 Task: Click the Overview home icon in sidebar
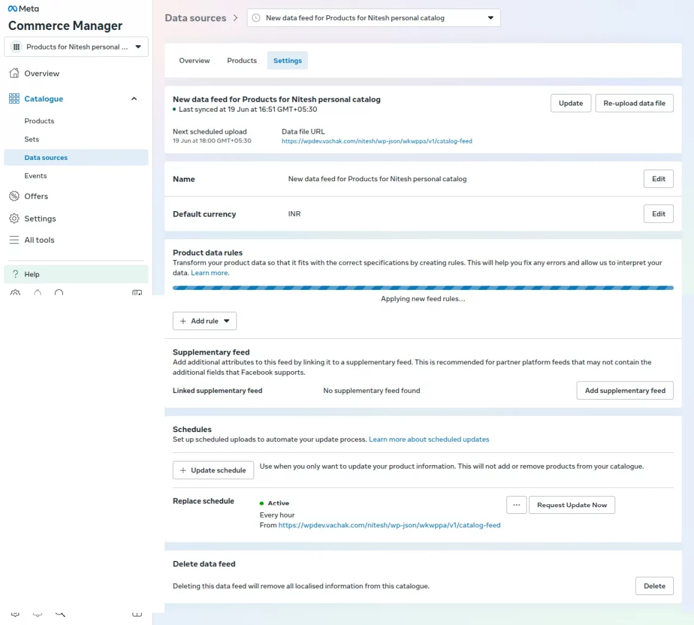(14, 73)
